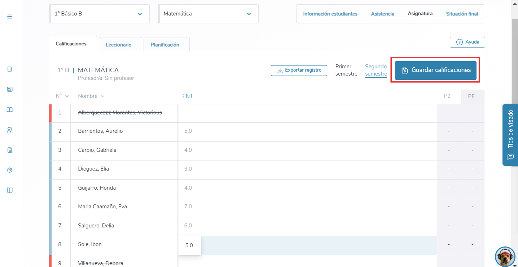518x267 pixels.
Task: Open Información estudiantes section
Action: click(x=330, y=14)
